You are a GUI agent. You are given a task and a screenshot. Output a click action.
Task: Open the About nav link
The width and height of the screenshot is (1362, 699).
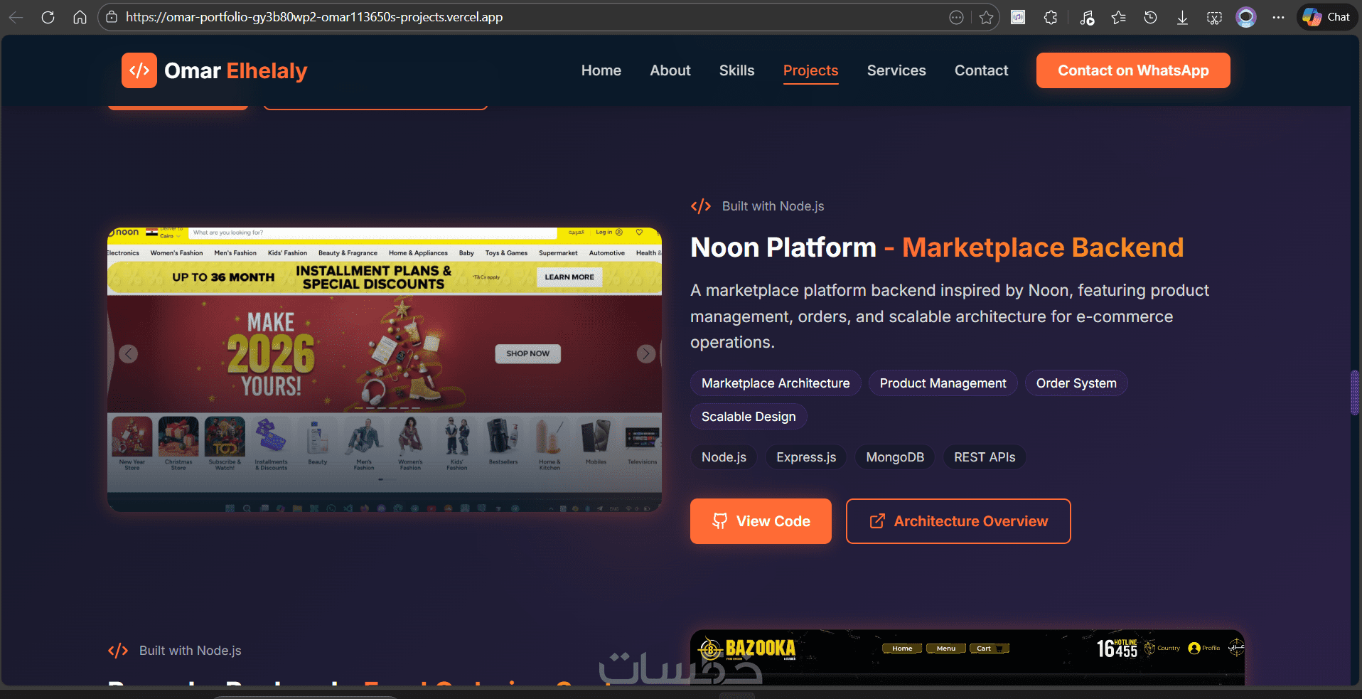pos(670,70)
